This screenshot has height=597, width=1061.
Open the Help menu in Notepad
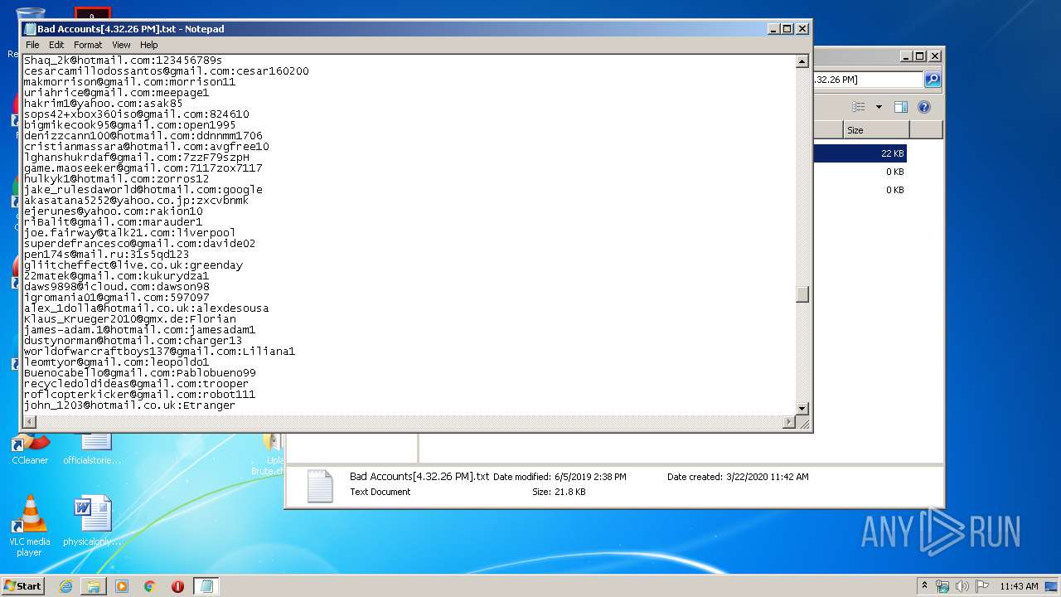click(x=148, y=45)
